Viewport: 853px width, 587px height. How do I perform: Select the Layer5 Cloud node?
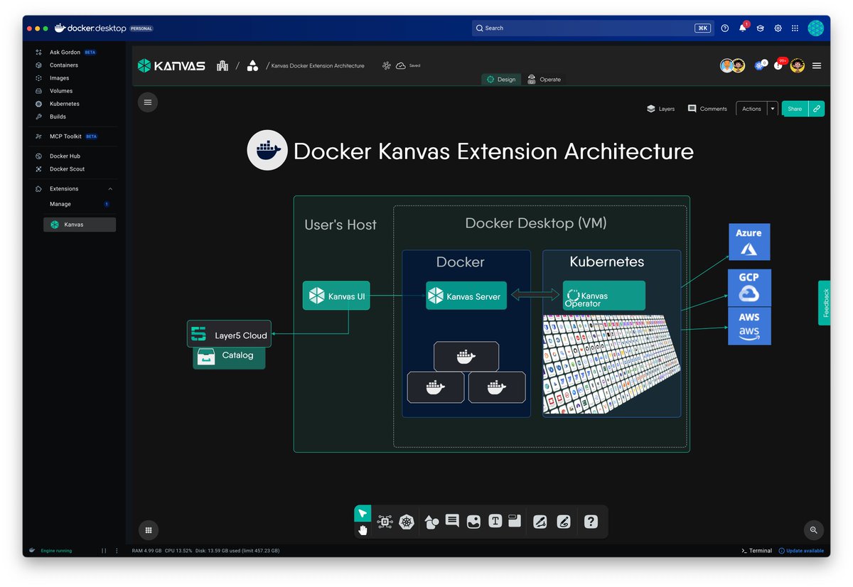tap(229, 335)
